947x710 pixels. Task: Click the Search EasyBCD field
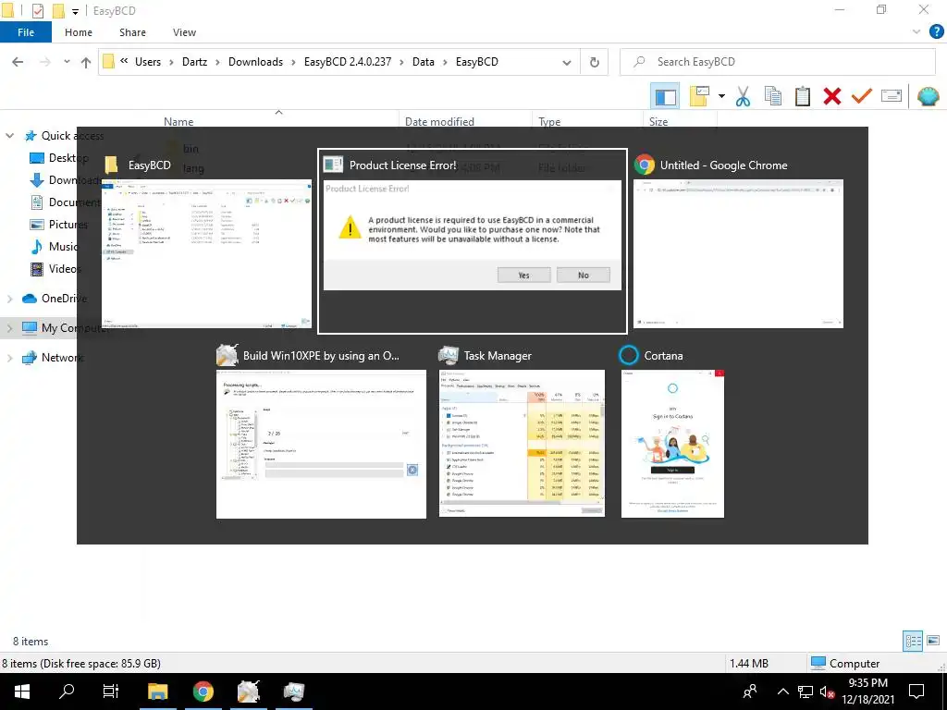[778, 62]
